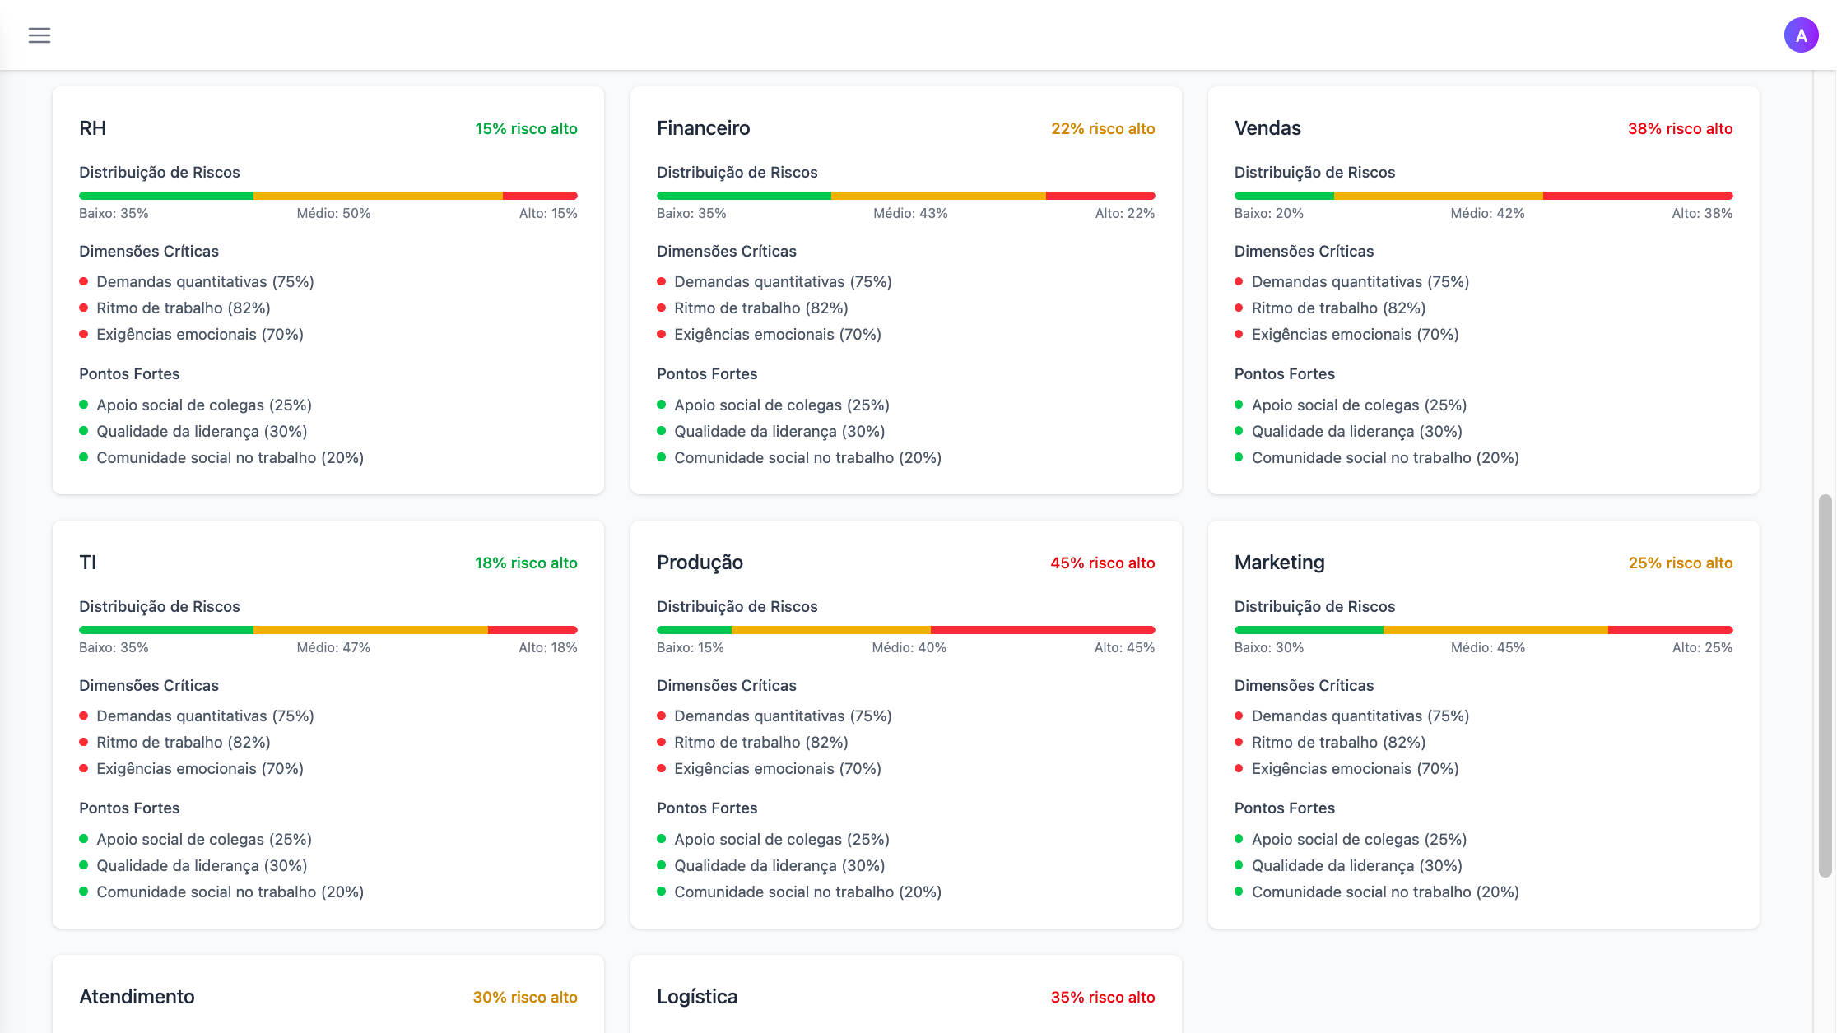Click the 'Baixo: 20%' label in Vendas
This screenshot has height=1033, width=1837.
pyautogui.click(x=1268, y=213)
